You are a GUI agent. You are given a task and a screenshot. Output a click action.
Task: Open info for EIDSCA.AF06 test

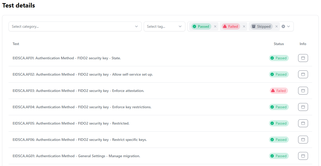pyautogui.click(x=303, y=140)
